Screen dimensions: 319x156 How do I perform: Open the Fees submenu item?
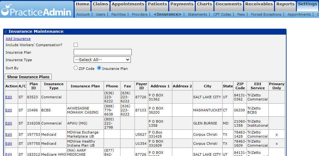point(241,14)
